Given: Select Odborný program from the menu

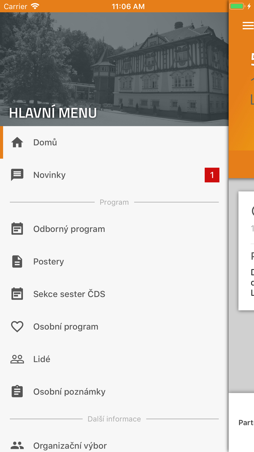Looking at the screenshot, I should 114,229.
